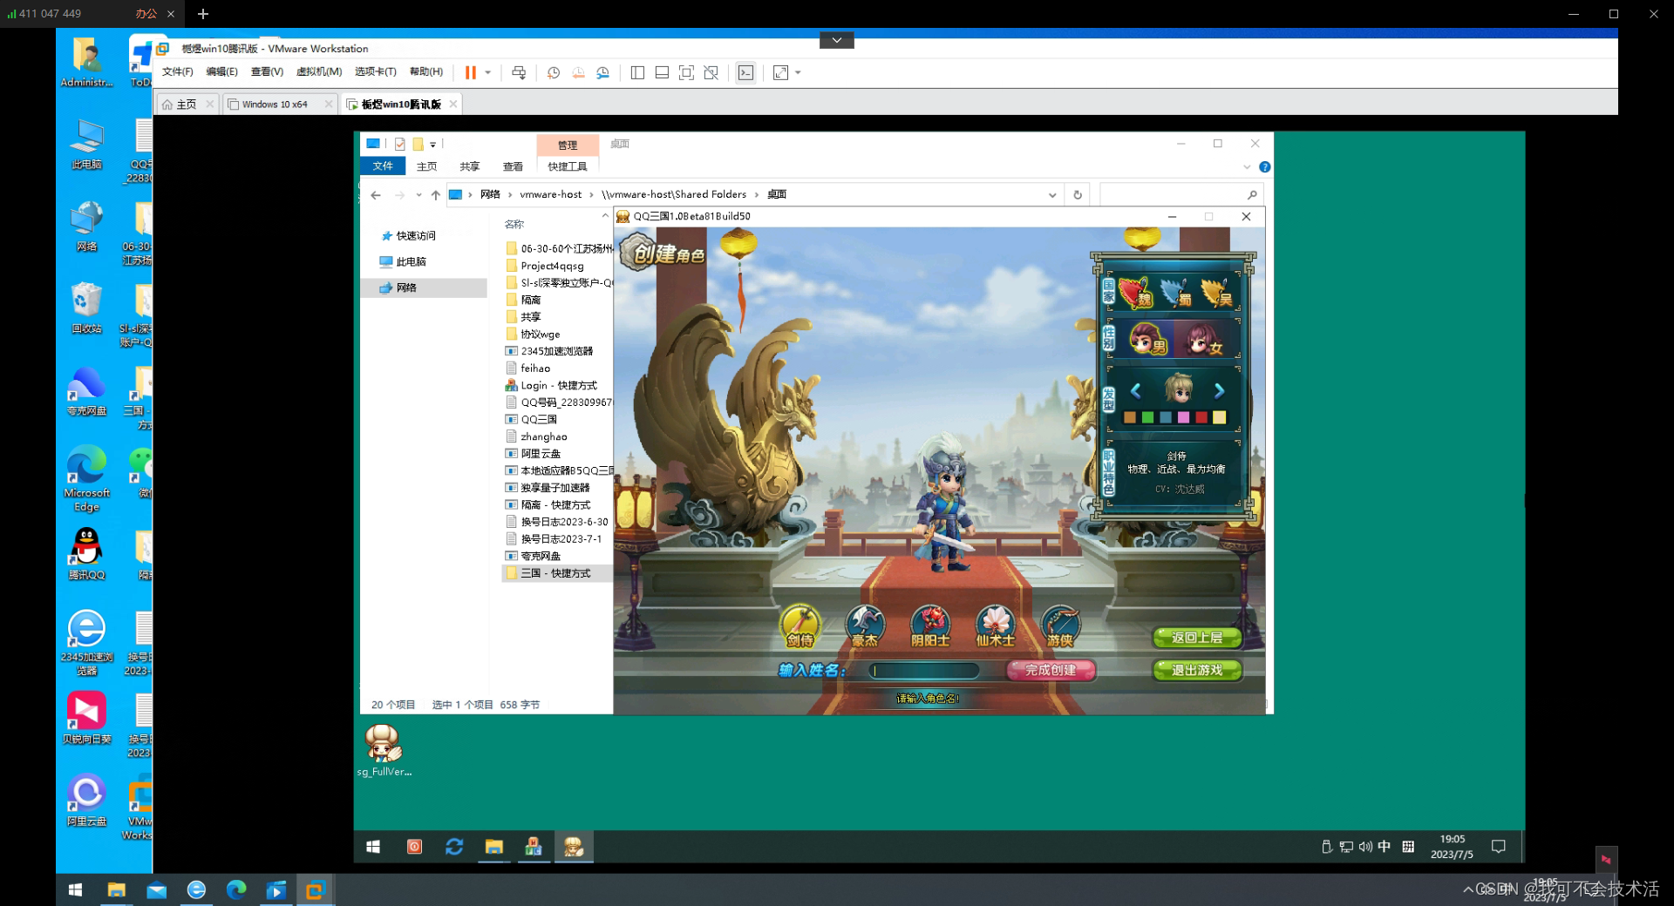Take a snapshot of the VM
The height and width of the screenshot is (906, 1674).
point(553,73)
